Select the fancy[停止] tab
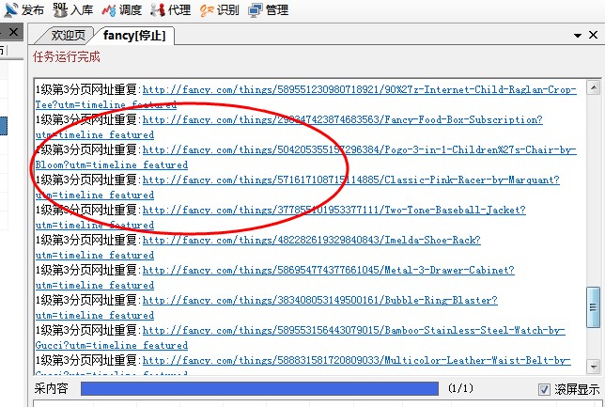 [134, 35]
